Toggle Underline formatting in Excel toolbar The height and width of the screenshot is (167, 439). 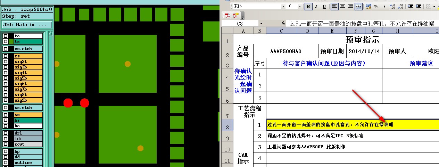coord(324,6)
